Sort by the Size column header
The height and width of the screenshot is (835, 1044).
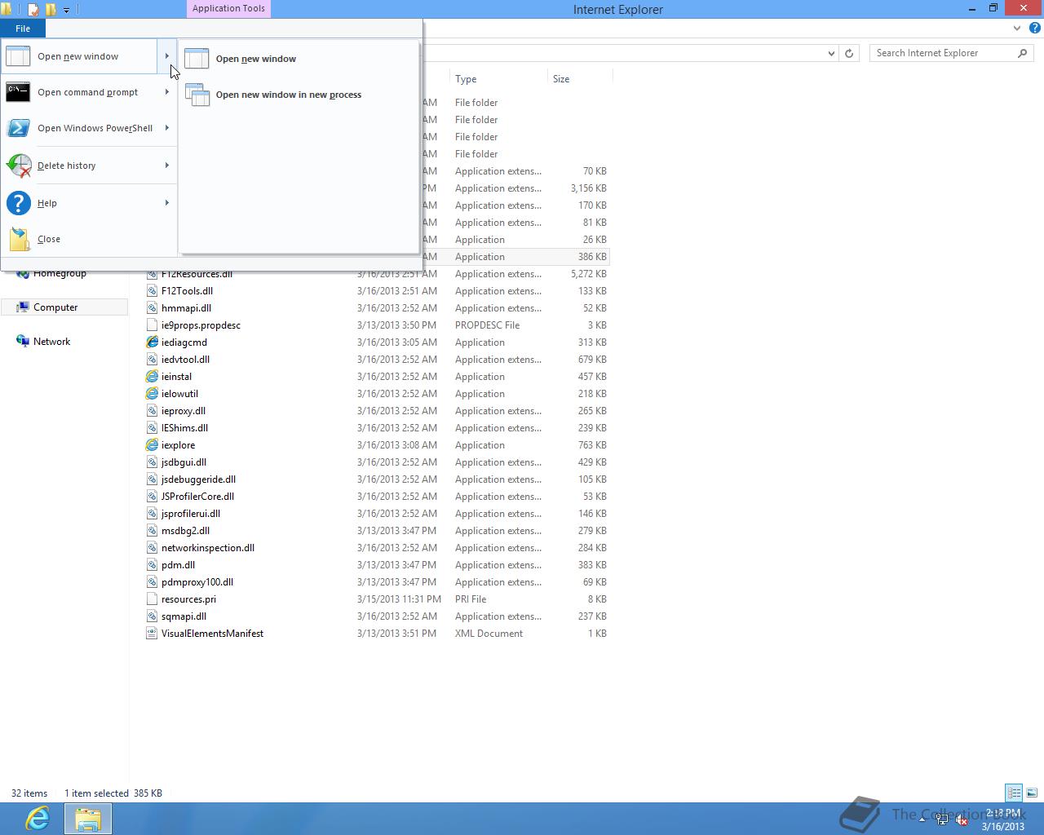(x=579, y=79)
